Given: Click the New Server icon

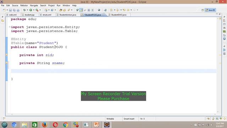Looking at the screenshot, I should point(46,10).
